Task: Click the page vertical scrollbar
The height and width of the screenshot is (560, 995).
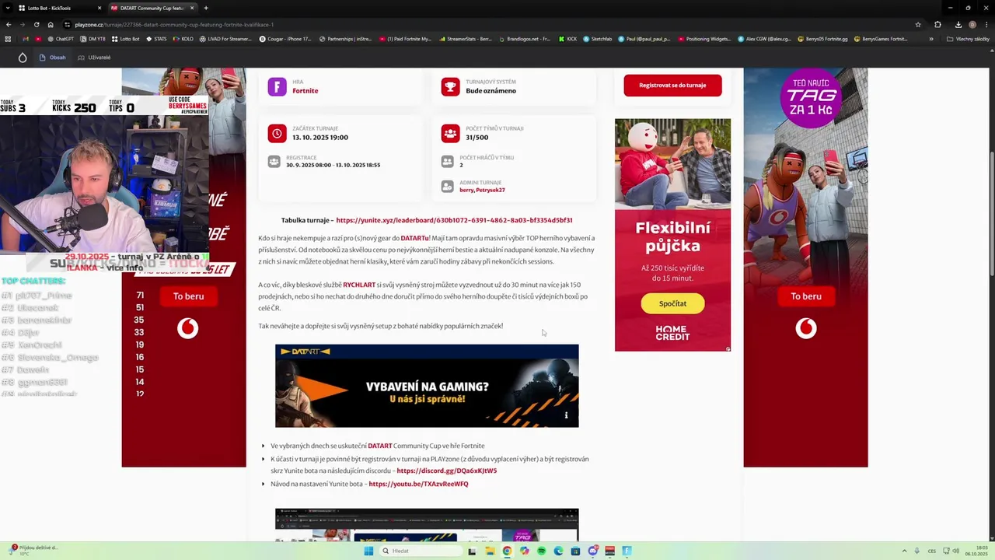Action: (x=991, y=214)
